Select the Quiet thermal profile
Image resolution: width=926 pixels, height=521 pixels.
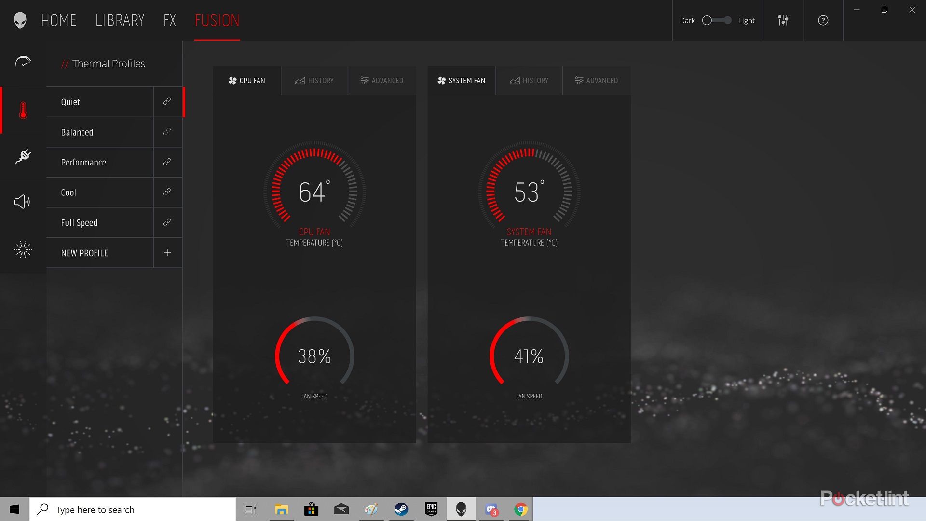[x=100, y=102]
